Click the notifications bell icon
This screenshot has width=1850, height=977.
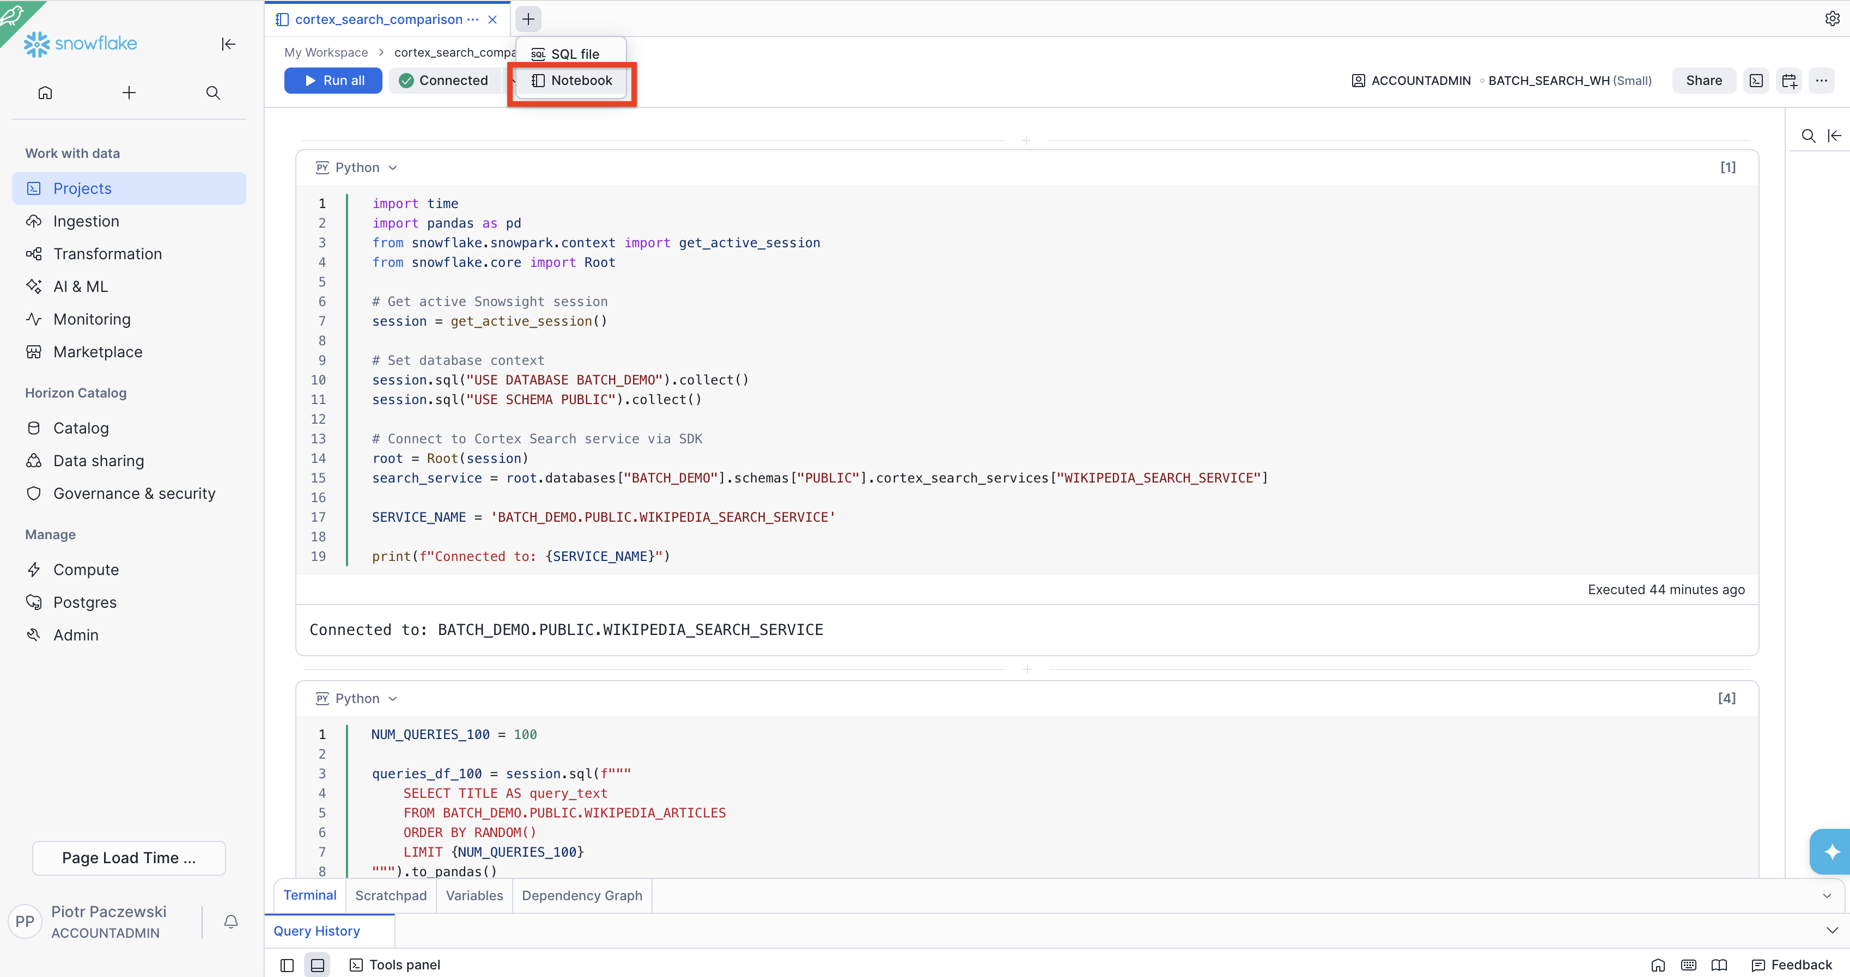[x=230, y=921]
